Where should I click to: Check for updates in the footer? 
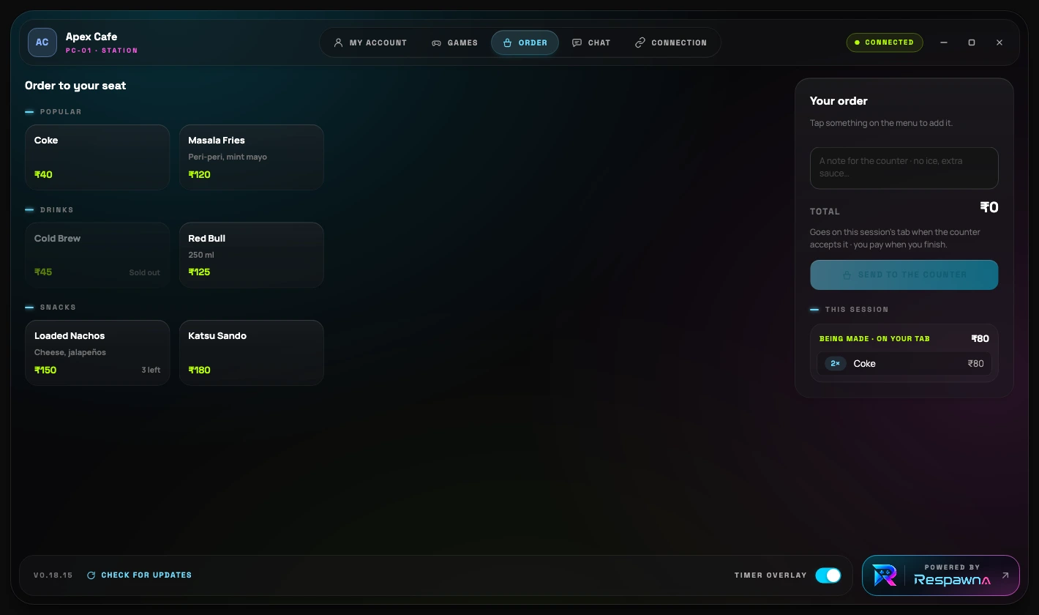pyautogui.click(x=139, y=575)
